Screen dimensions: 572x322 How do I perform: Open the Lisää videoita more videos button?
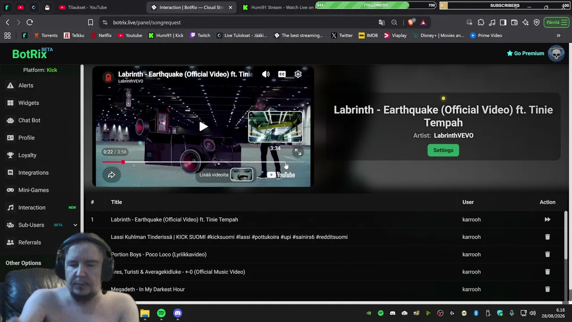pos(226,175)
